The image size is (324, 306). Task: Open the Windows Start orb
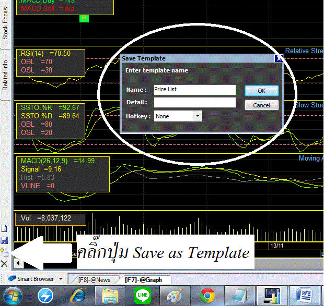click(13, 296)
